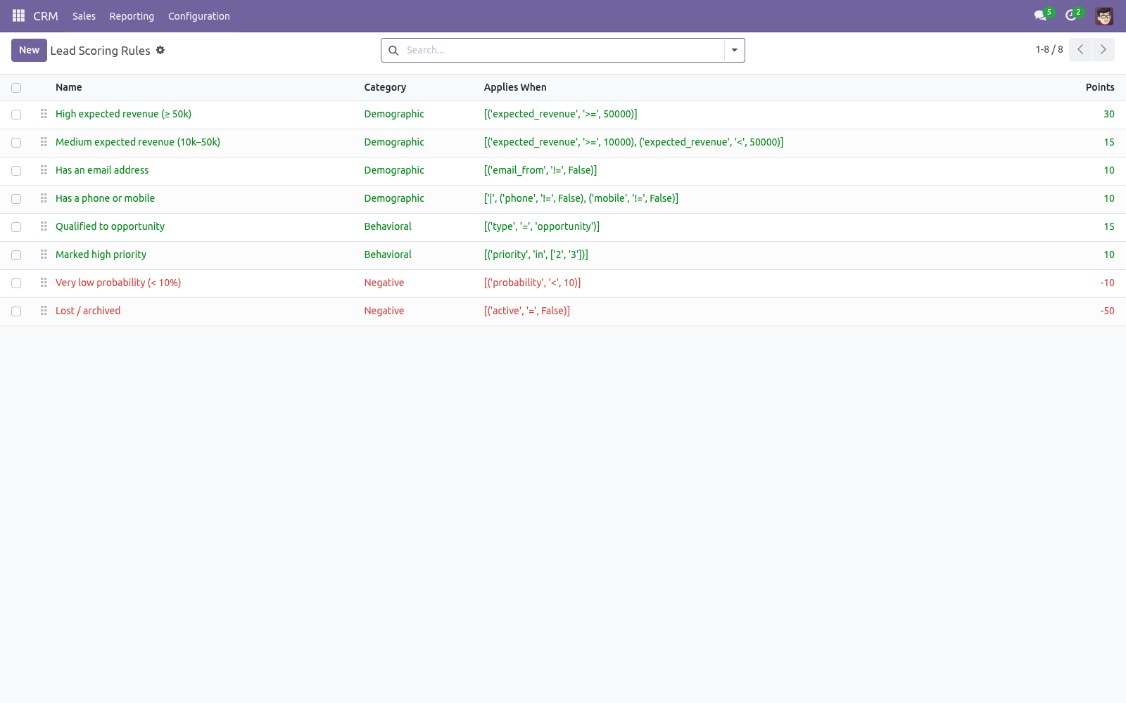Open the Reporting menu

(132, 16)
